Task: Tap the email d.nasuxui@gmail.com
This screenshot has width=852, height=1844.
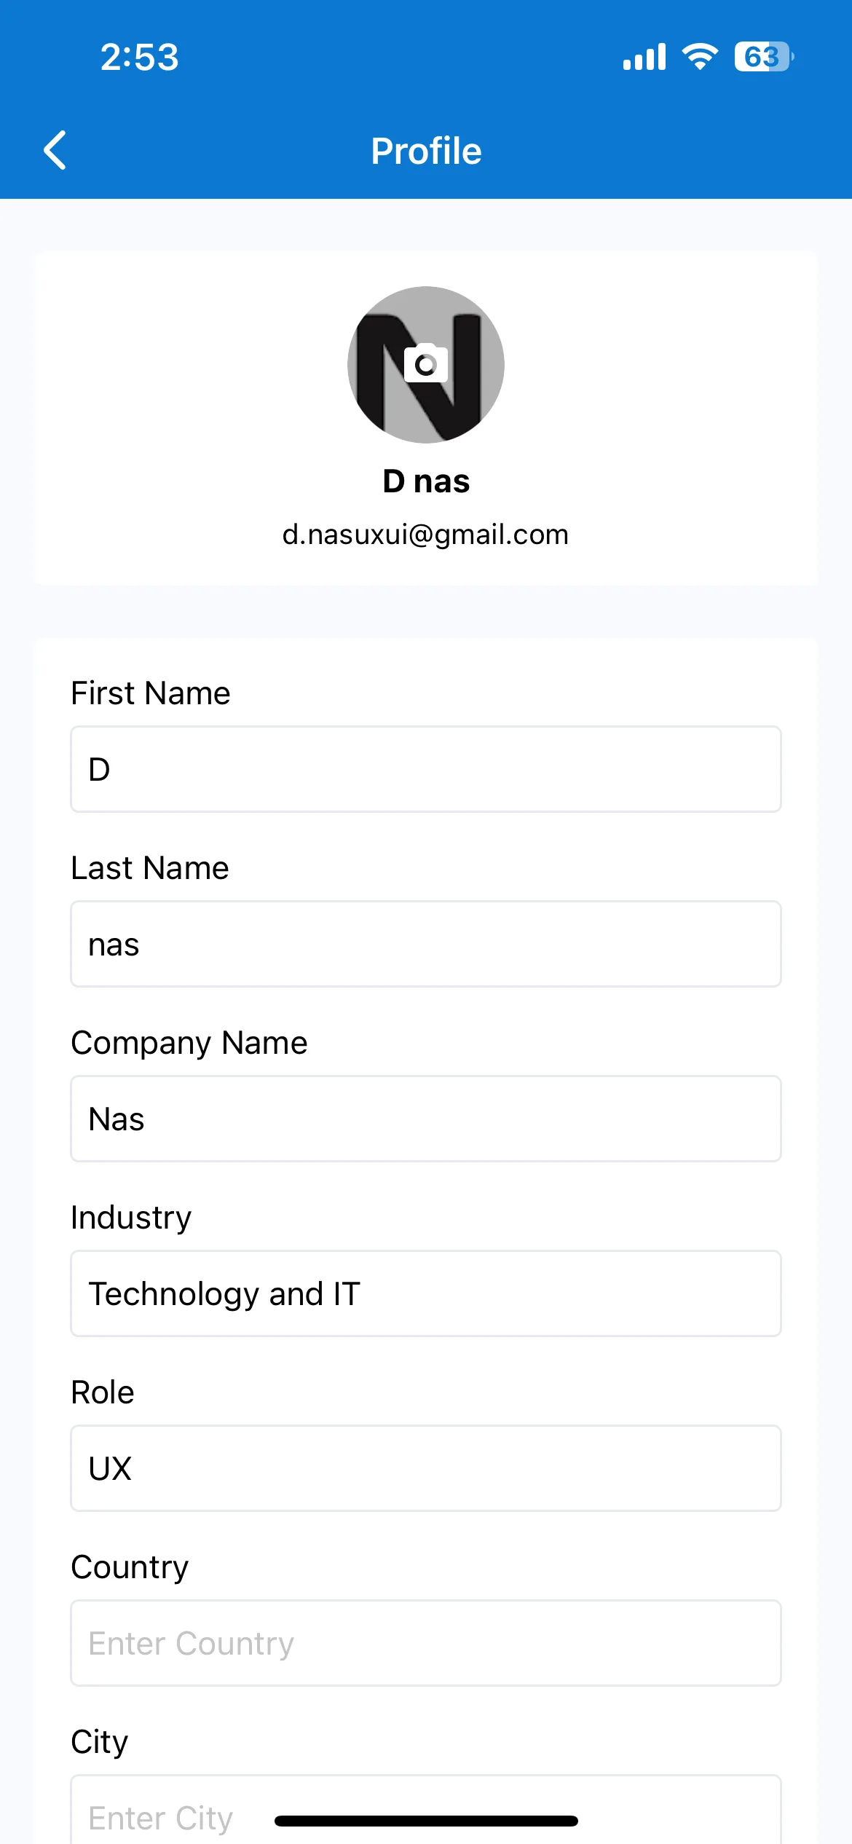Action: coord(425,535)
